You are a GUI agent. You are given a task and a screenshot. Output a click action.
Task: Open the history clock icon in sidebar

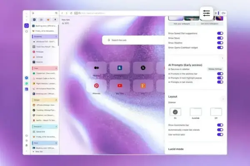tap(27, 141)
